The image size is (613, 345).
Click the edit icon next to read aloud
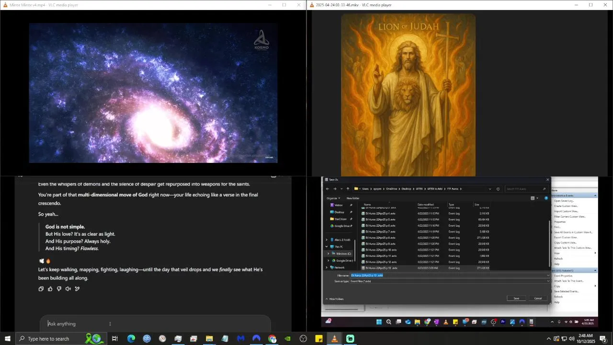point(77,289)
